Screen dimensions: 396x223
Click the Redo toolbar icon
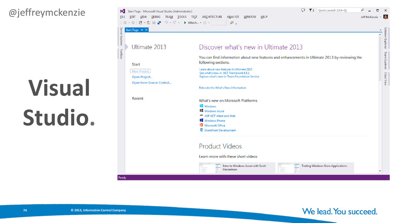coord(174,23)
